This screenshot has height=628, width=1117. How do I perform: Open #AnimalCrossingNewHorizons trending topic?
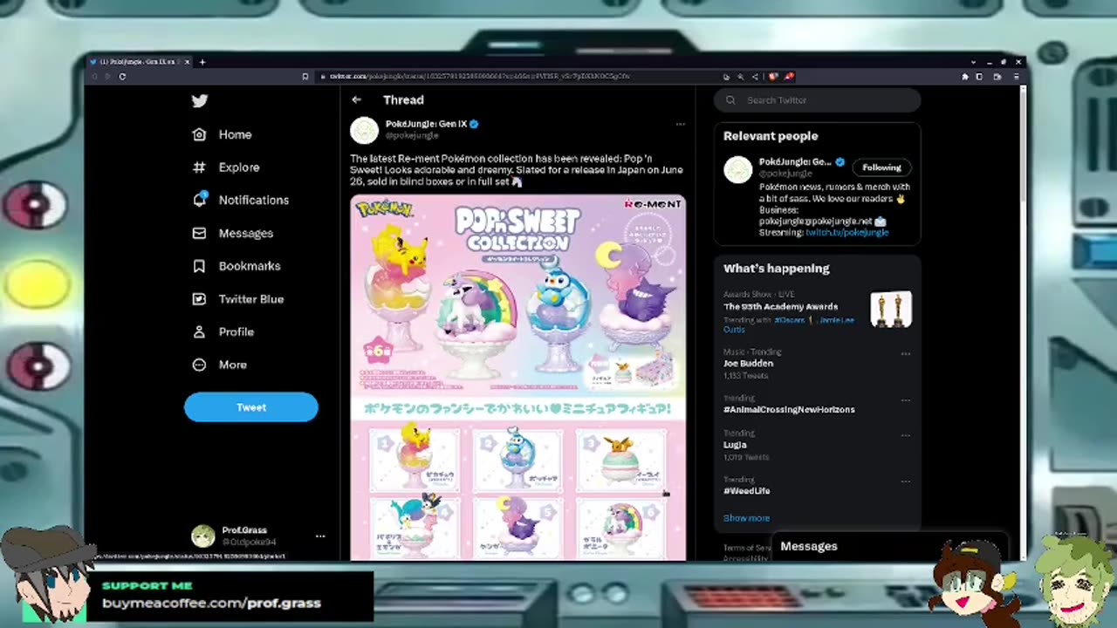click(x=789, y=410)
